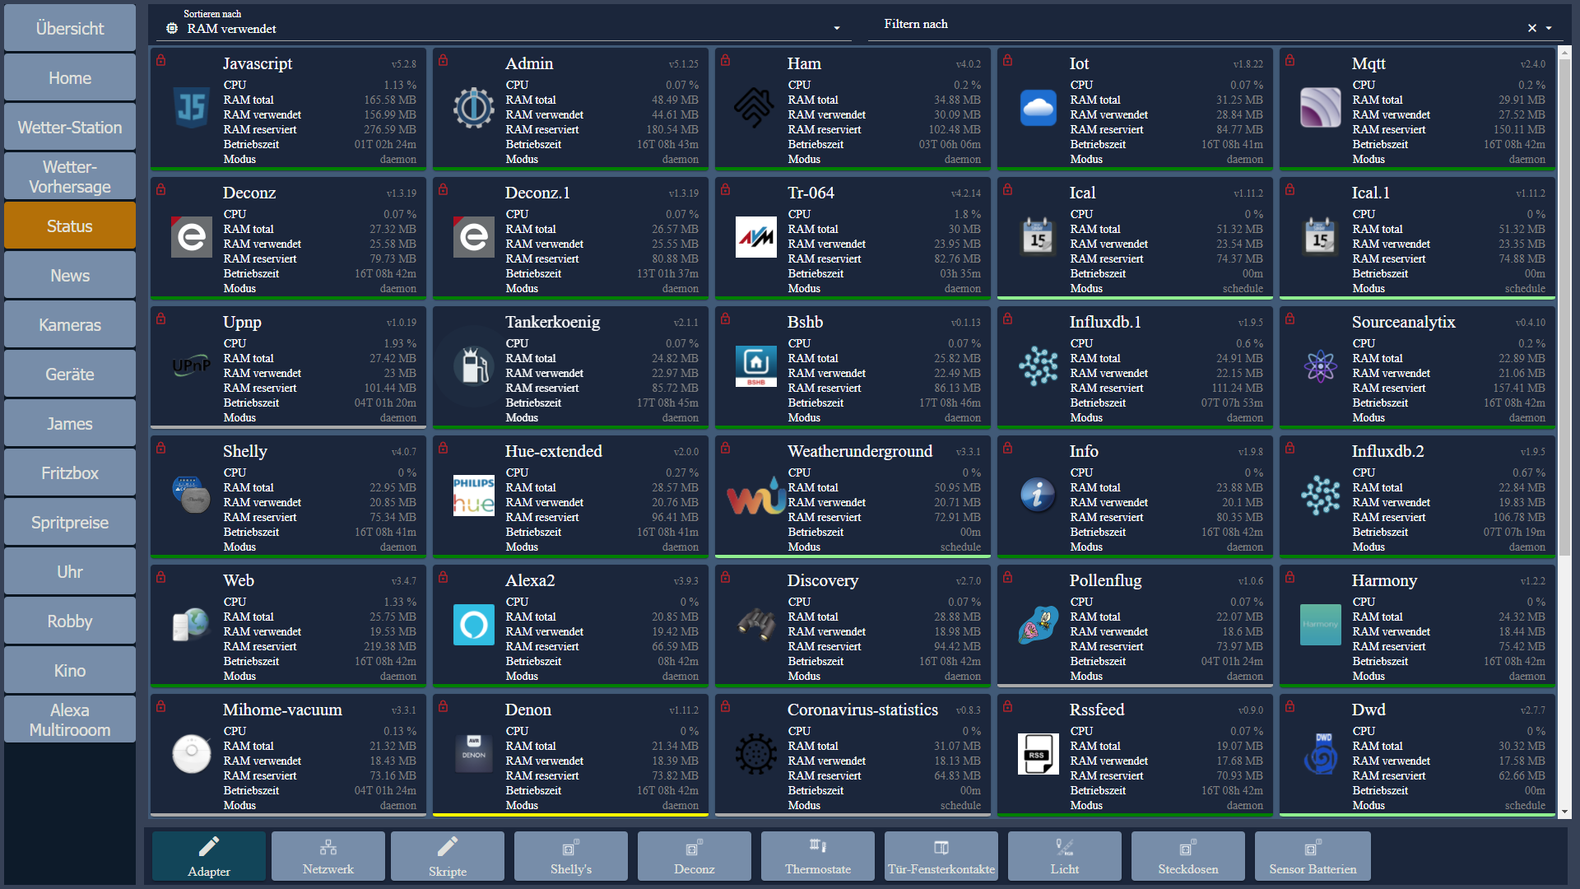
Task: Click the Influxdb.1 adapter icon
Action: [x=1039, y=366]
